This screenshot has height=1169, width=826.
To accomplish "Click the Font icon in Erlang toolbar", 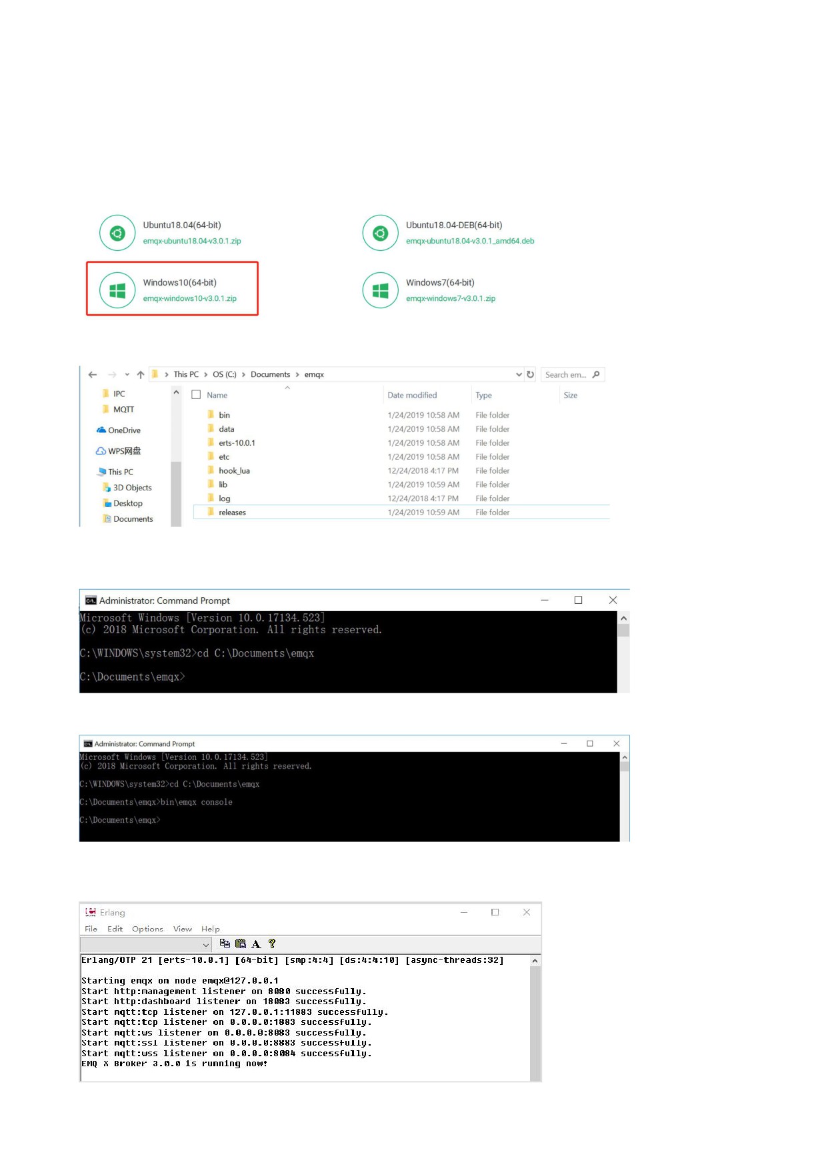I will [x=256, y=943].
